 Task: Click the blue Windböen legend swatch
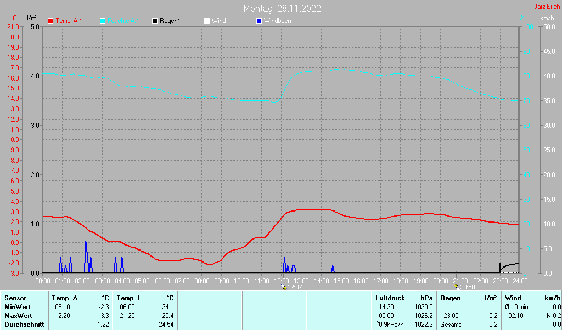[x=259, y=21]
